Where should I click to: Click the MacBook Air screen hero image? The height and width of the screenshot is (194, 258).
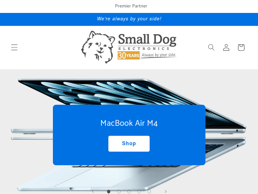pyautogui.click(x=128, y=92)
